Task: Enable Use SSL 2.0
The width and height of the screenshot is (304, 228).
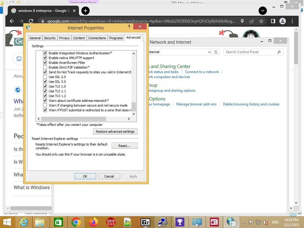Action: coord(45,77)
